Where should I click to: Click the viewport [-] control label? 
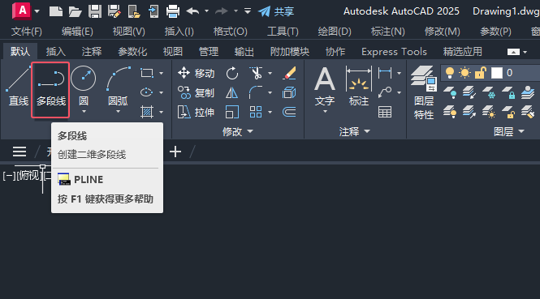(x=9, y=176)
